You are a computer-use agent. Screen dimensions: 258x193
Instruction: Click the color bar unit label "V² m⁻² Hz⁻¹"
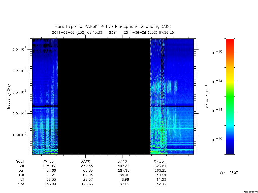pos(207,97)
